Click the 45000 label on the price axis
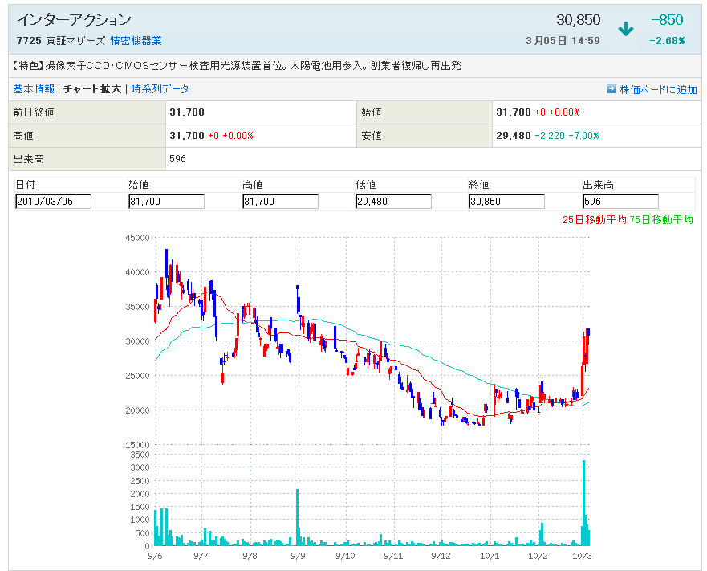Image resolution: width=707 pixels, height=571 pixels. [x=138, y=238]
